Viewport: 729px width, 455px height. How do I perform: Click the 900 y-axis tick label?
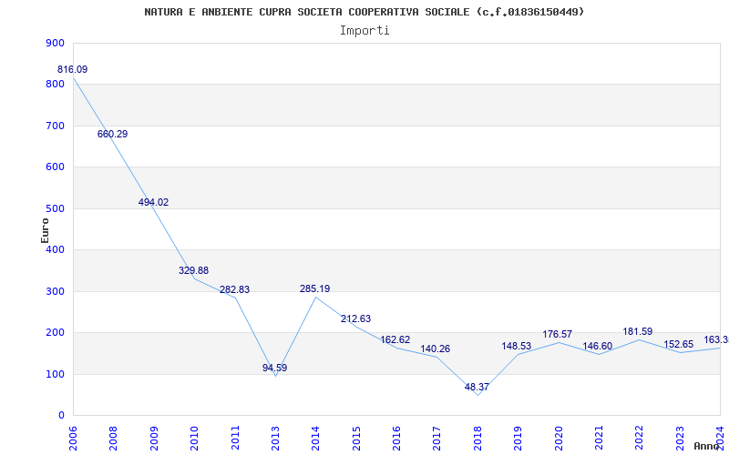click(x=55, y=43)
